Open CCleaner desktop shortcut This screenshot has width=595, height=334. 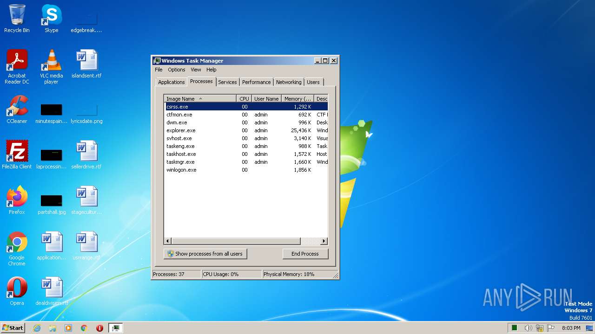[17, 109]
